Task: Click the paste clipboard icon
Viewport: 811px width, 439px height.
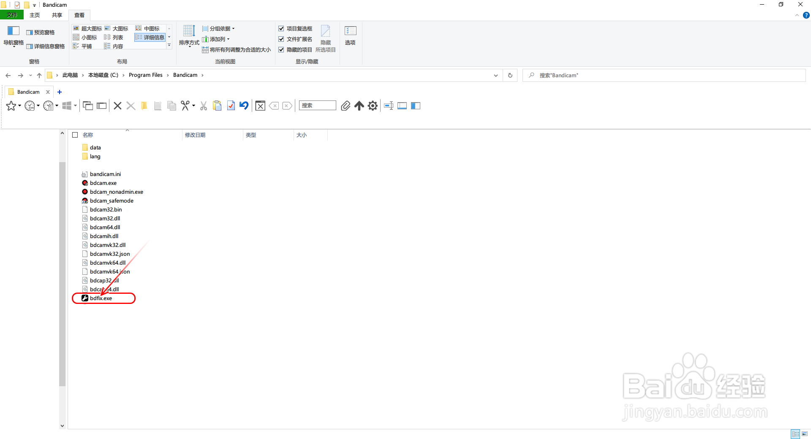Action: pyautogui.click(x=217, y=106)
